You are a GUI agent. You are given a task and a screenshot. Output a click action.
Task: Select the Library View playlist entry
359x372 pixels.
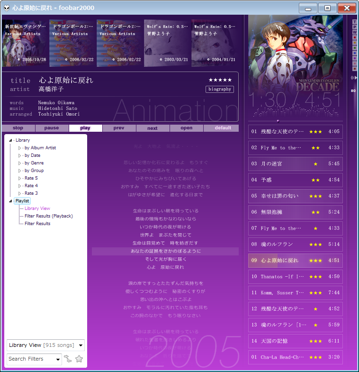coord(37,209)
